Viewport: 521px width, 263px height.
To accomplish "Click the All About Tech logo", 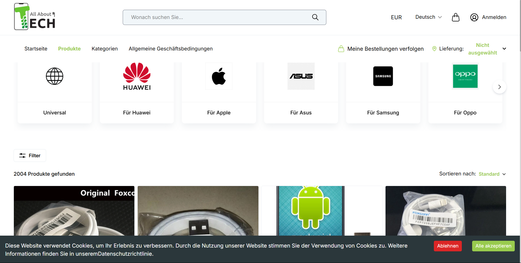I will click(x=35, y=17).
